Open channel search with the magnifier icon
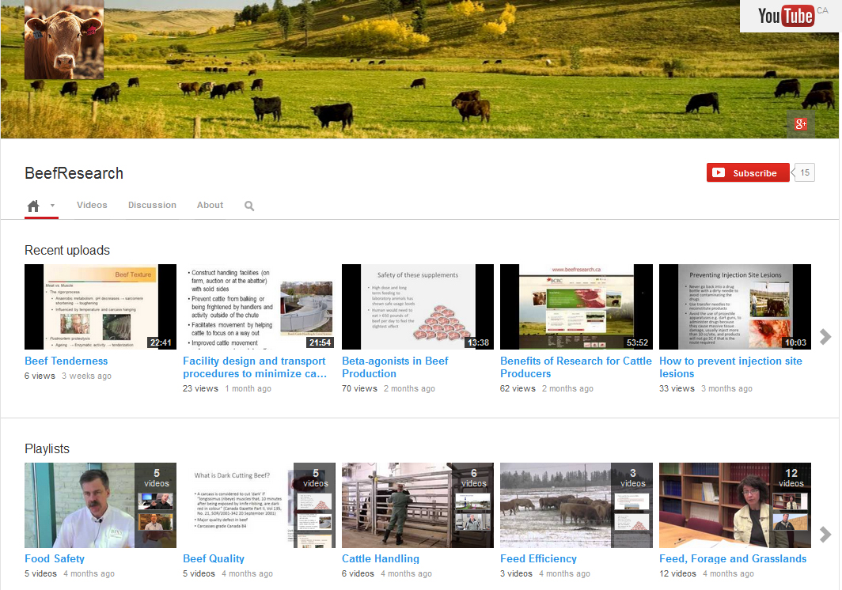Screen dimensions: 842x590 [x=248, y=205]
